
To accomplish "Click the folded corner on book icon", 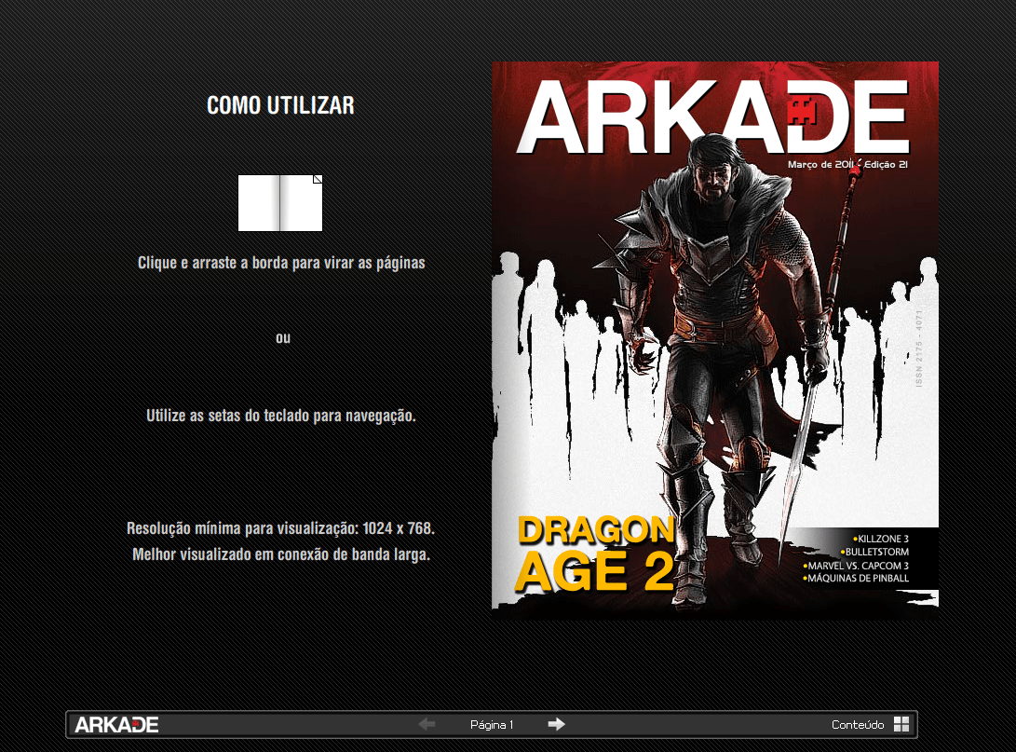I will tap(318, 180).
